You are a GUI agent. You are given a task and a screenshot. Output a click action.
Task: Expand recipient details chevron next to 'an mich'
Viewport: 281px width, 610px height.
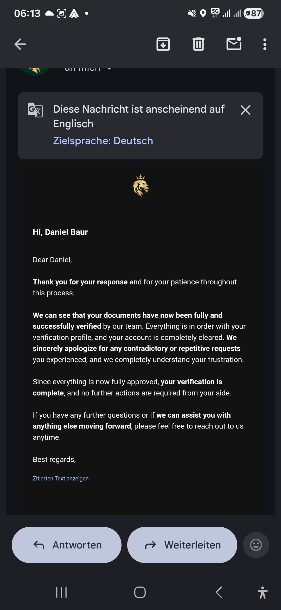pos(109,69)
